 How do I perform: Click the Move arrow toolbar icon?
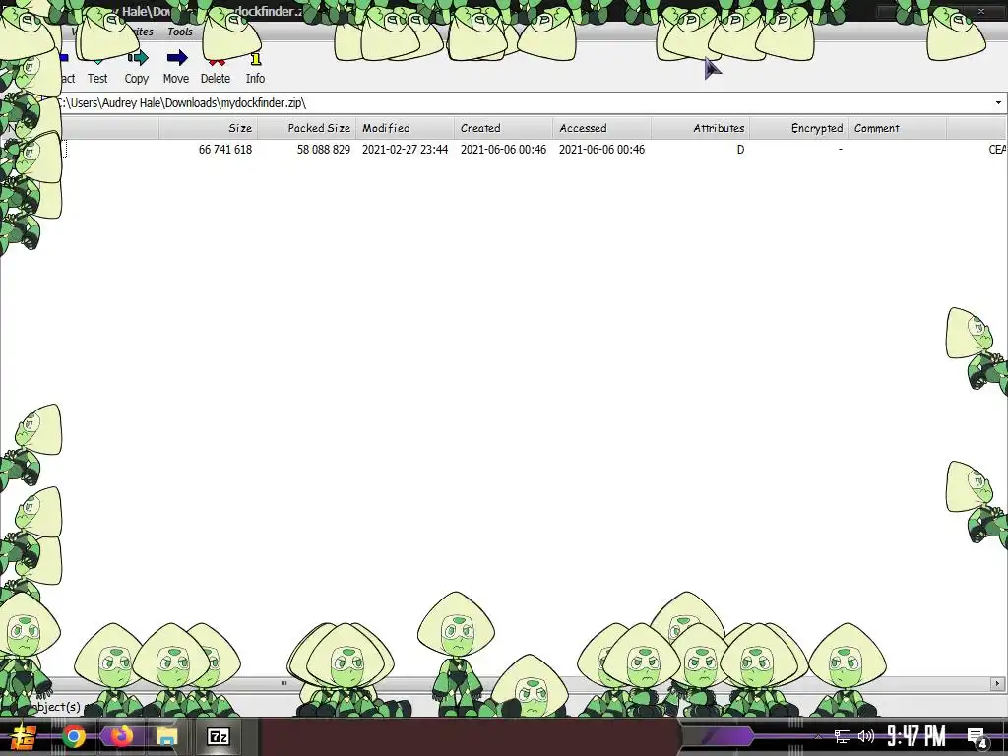176,58
